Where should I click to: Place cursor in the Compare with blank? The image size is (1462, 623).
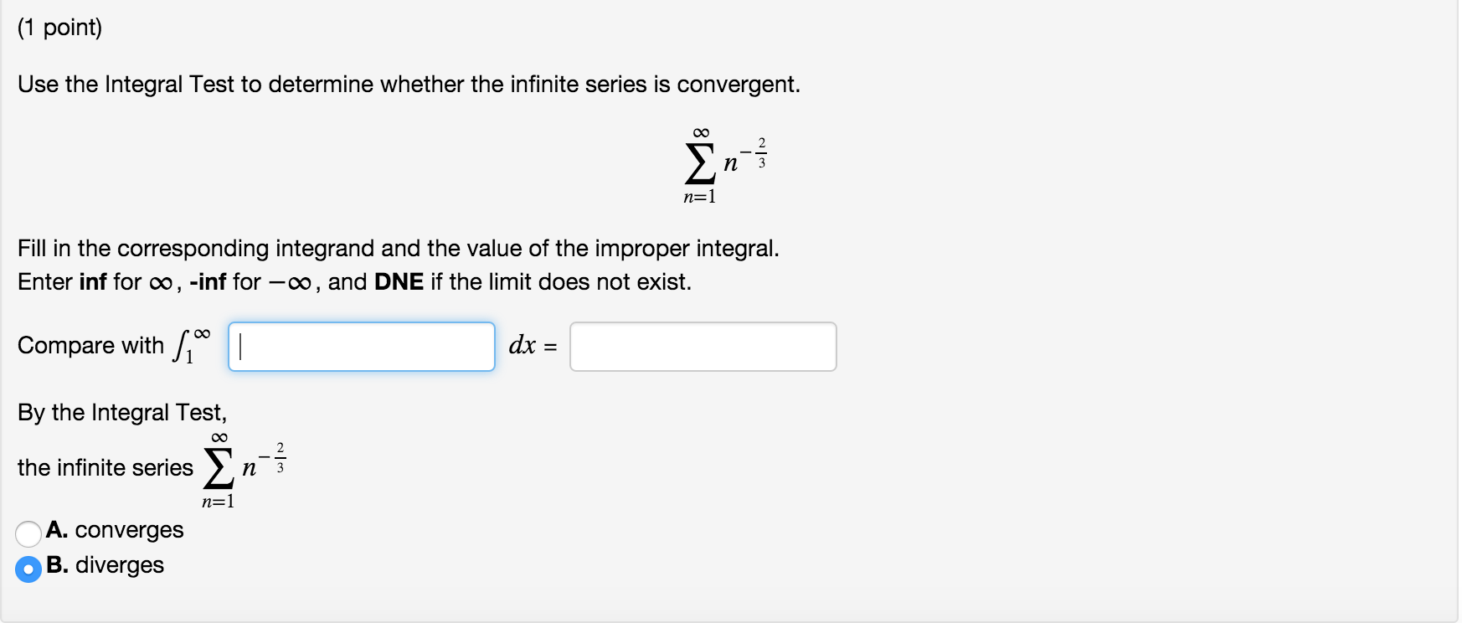click(360, 346)
